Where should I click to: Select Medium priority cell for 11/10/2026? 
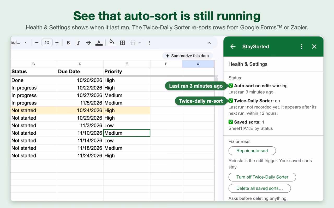(x=127, y=133)
